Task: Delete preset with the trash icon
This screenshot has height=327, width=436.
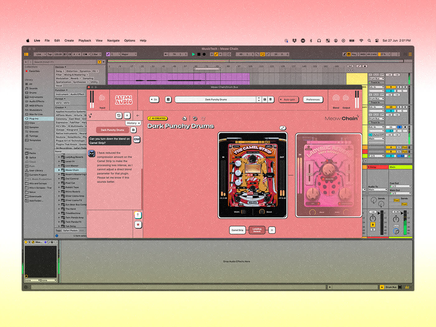Action: point(270,100)
